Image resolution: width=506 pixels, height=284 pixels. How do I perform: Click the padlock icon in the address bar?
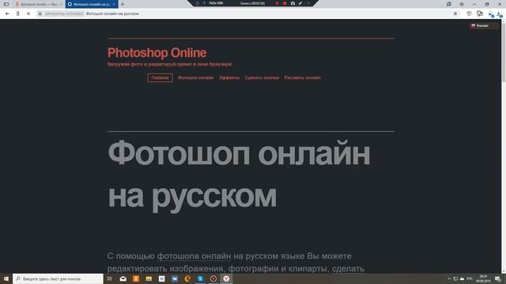[x=40, y=13]
